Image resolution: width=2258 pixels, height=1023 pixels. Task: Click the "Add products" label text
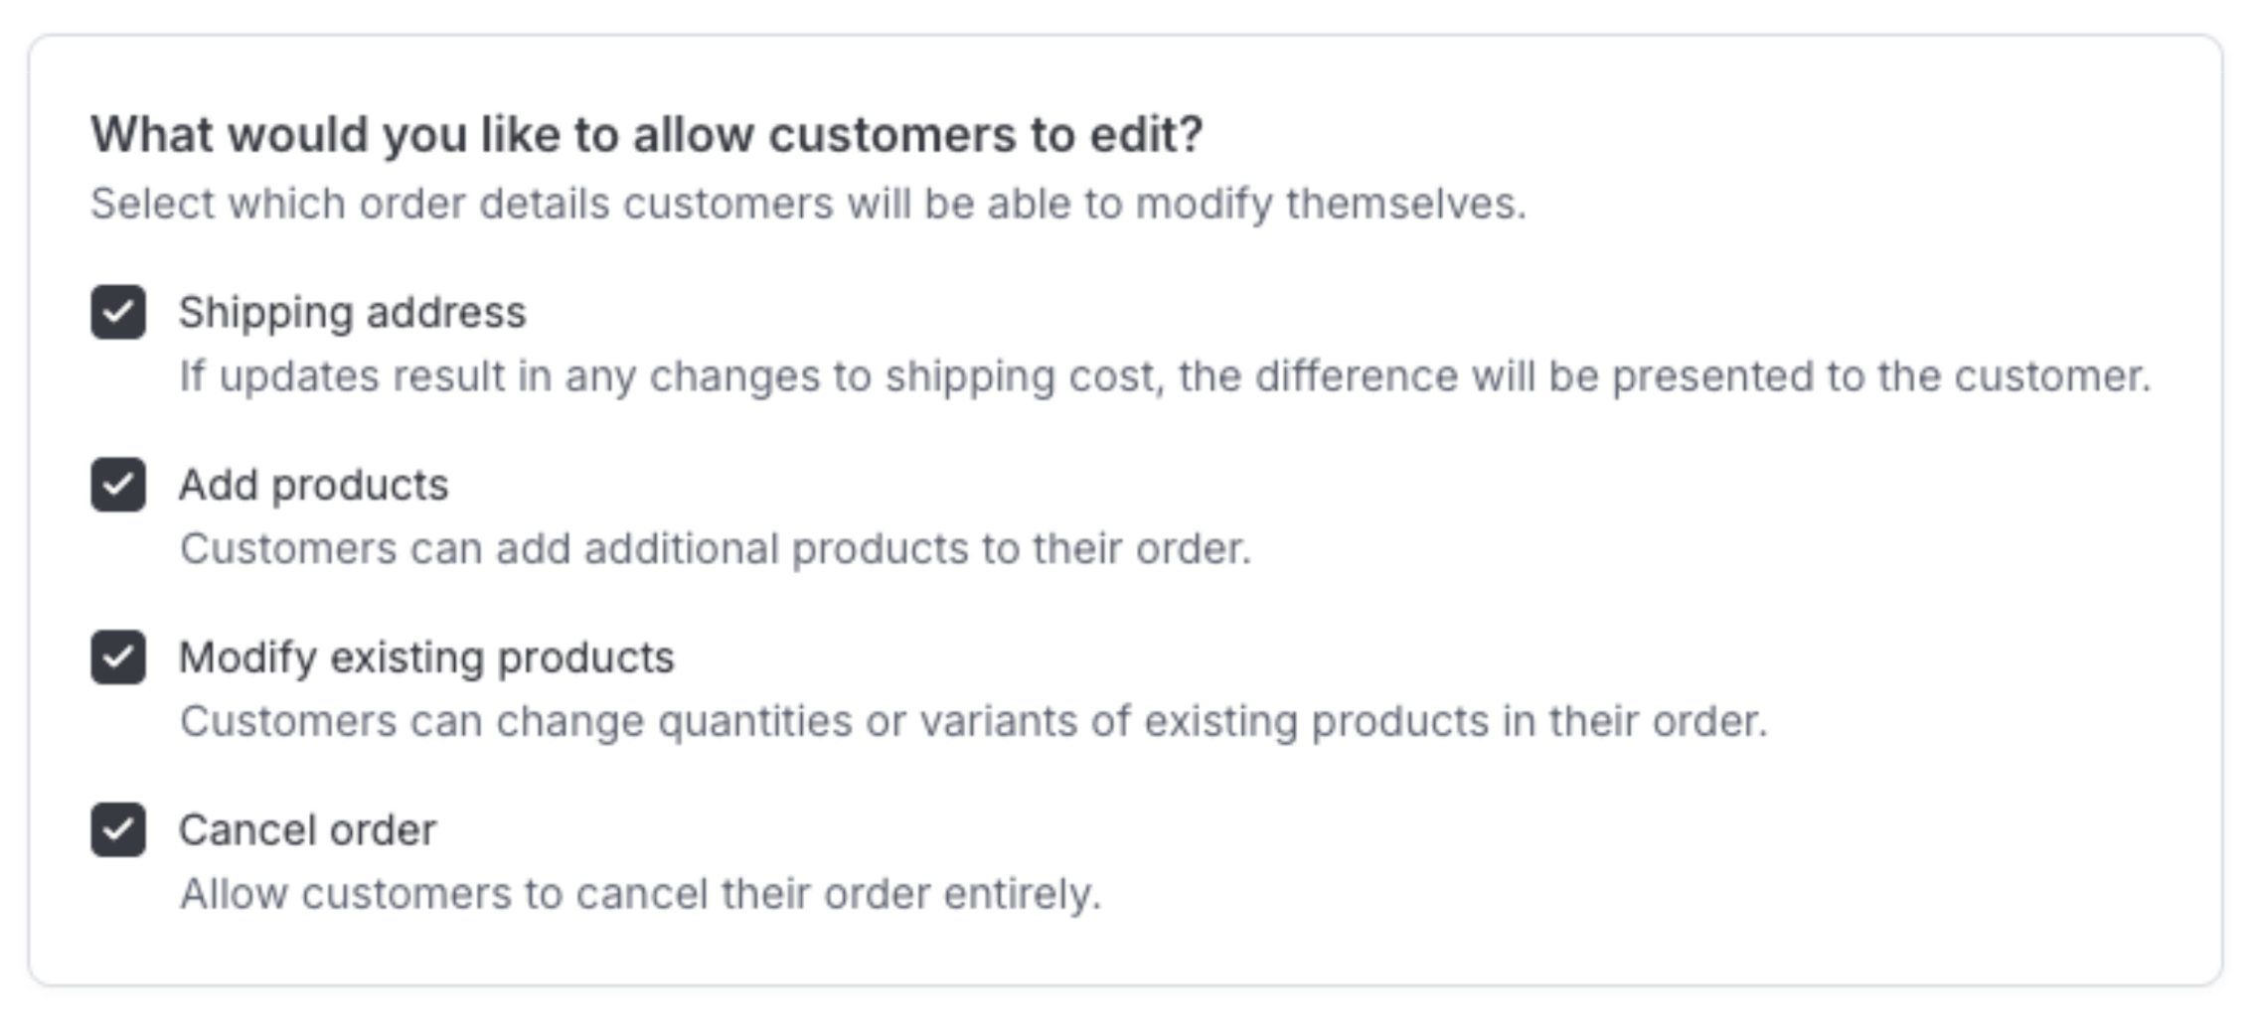(x=313, y=485)
